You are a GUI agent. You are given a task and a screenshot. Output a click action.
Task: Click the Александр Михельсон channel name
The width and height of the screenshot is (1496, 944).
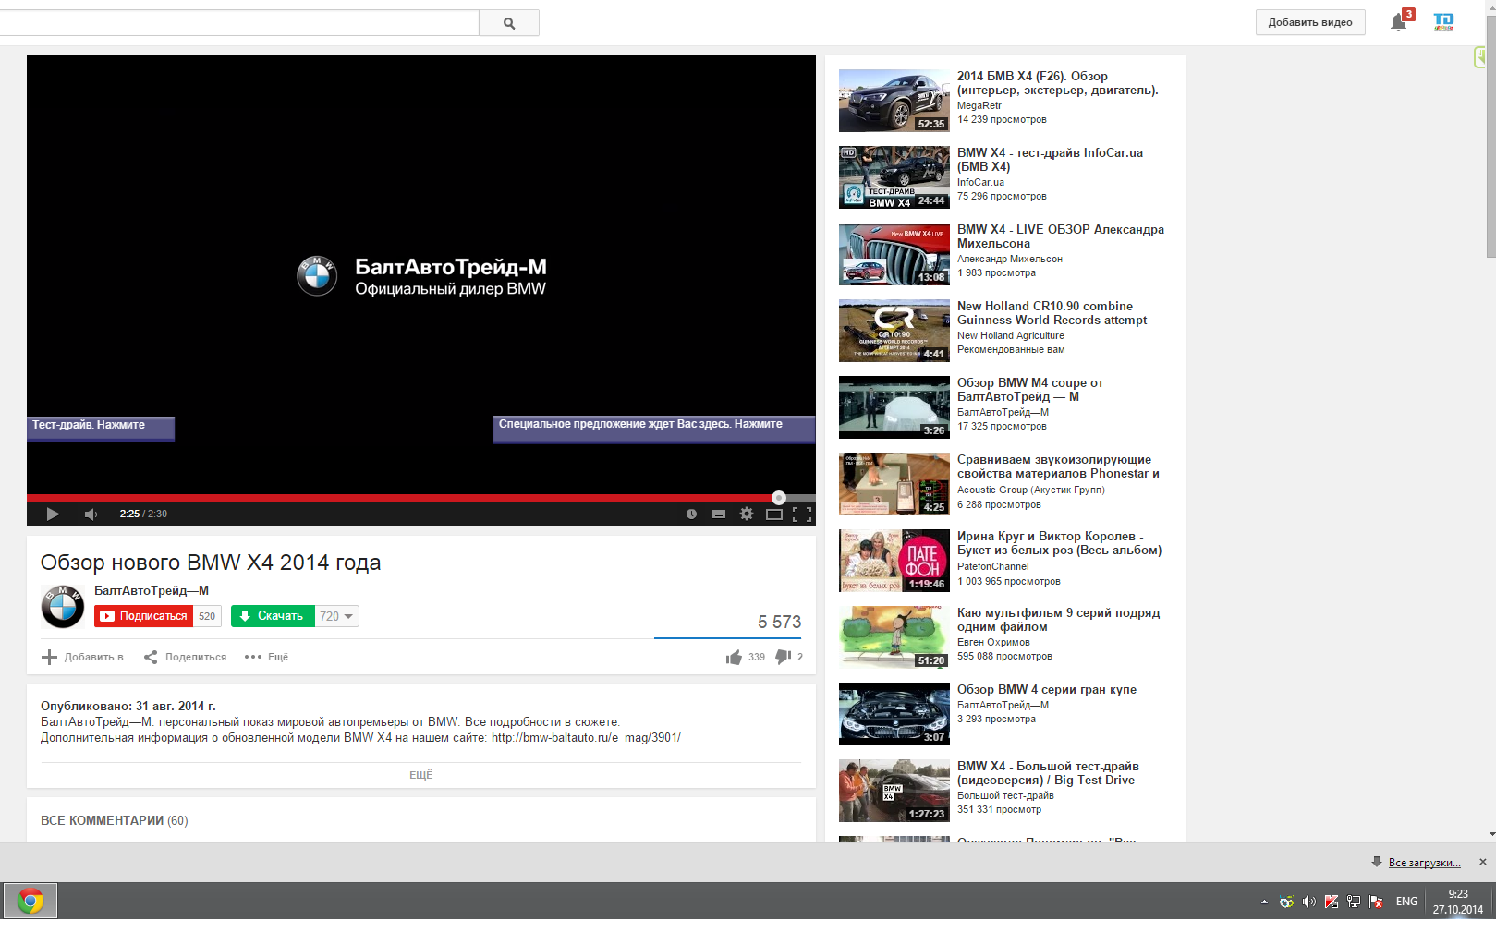1010,260
